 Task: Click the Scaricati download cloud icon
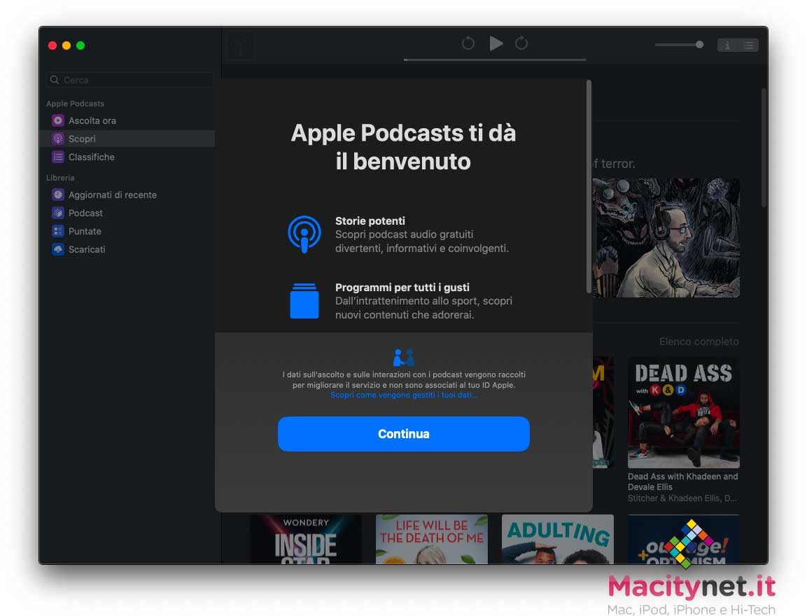pyautogui.click(x=58, y=249)
